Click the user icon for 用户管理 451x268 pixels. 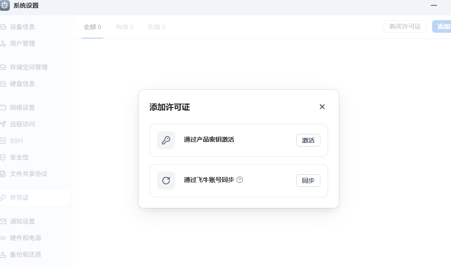(3, 43)
